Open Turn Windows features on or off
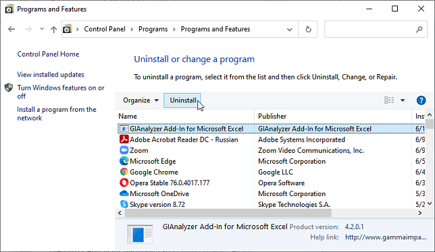 coord(61,92)
